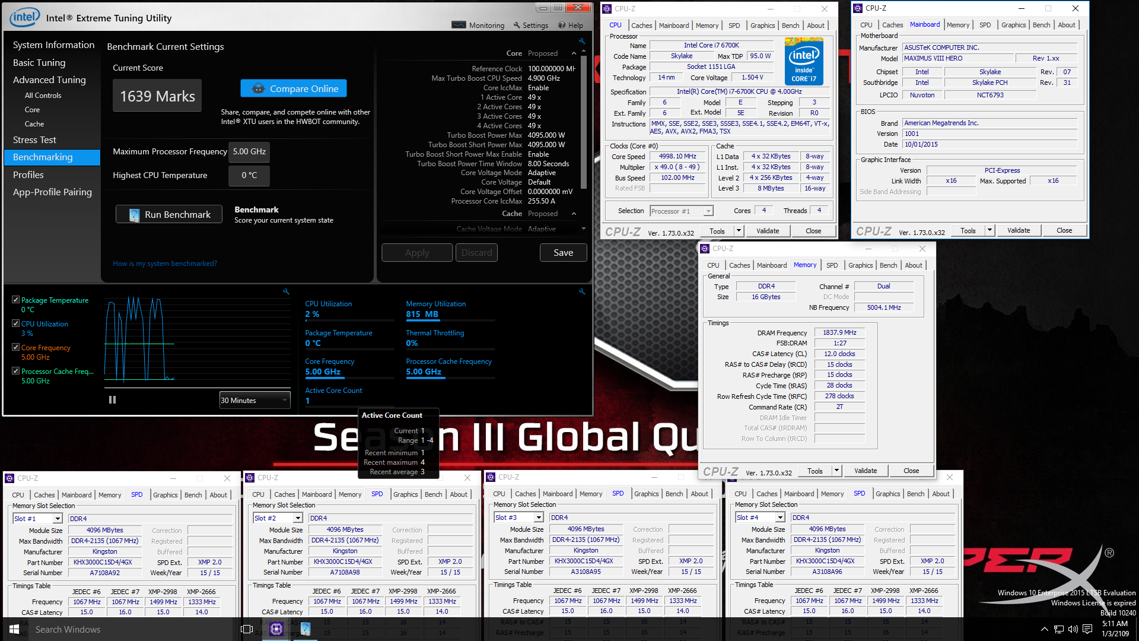Switch to Graphics tab in CPU-Z Memory window
Viewport: 1139px width, 641px height.
coord(860,265)
